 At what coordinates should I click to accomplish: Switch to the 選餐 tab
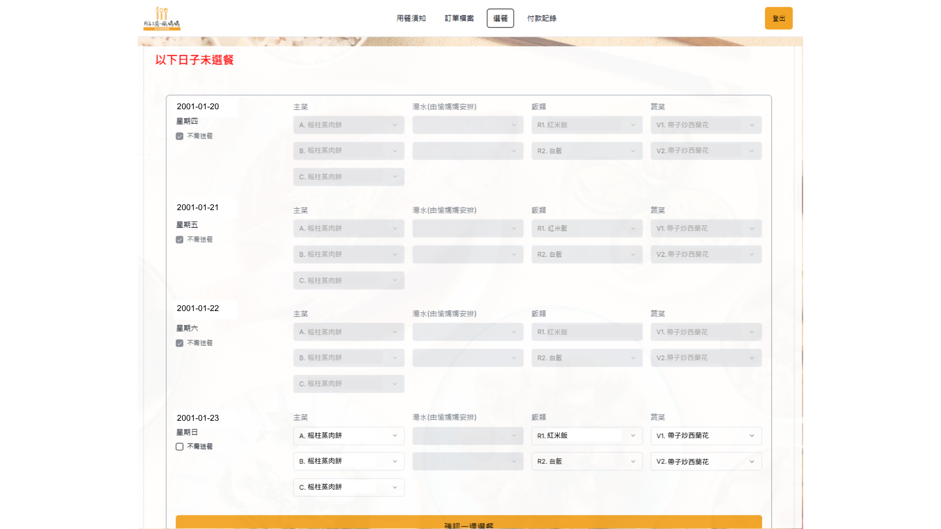click(x=500, y=18)
